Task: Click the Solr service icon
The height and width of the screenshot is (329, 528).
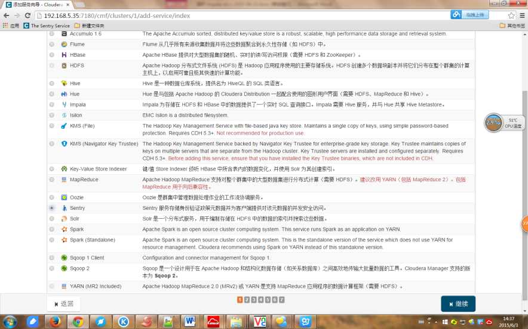Action: pyautogui.click(x=64, y=219)
